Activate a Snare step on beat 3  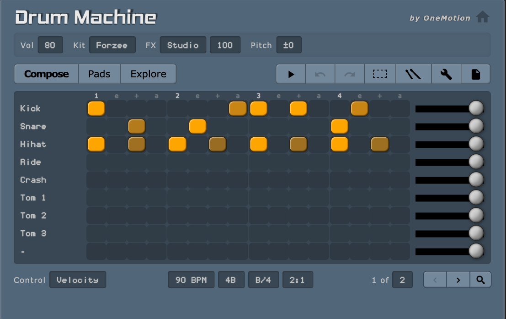(258, 126)
